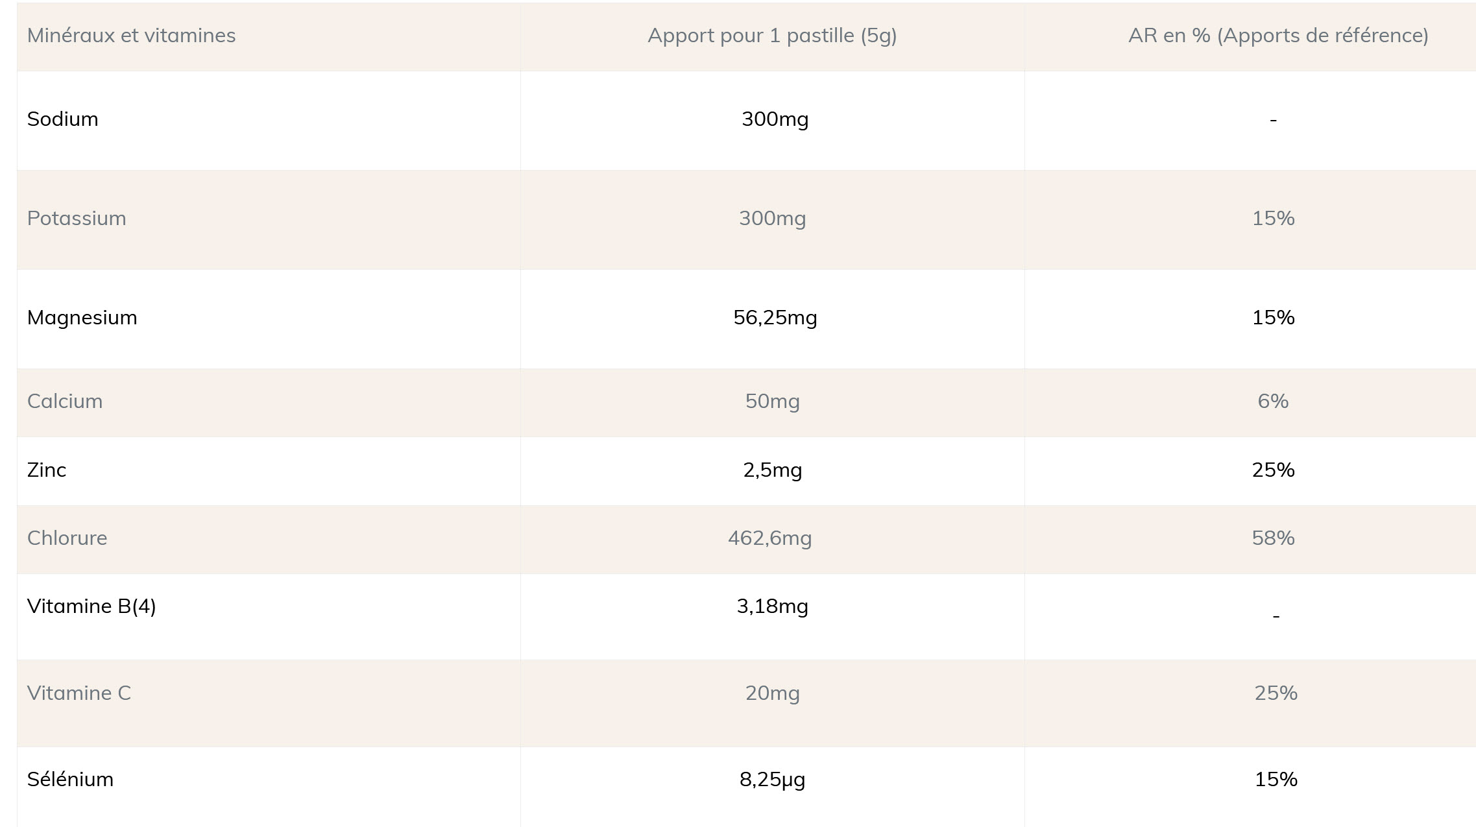Click the Minéraux et vitamines header

point(131,36)
